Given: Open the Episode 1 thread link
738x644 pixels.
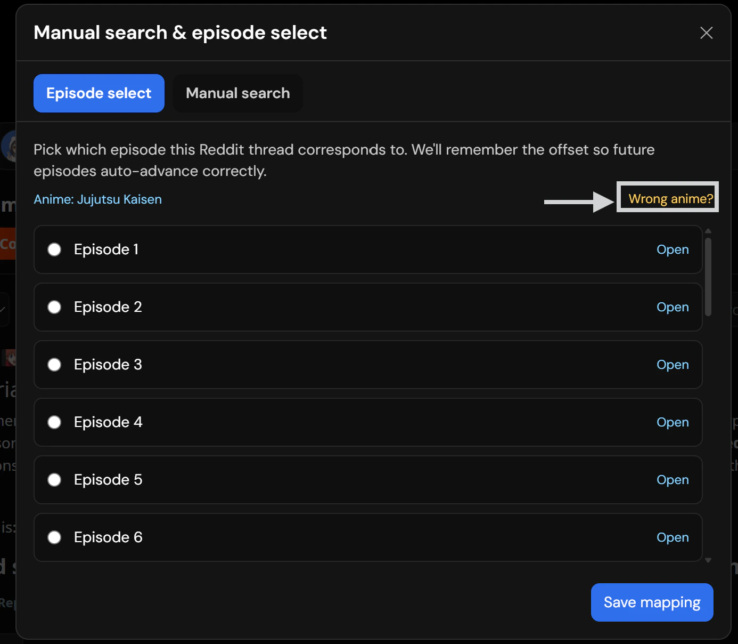Looking at the screenshot, I should pyautogui.click(x=673, y=249).
